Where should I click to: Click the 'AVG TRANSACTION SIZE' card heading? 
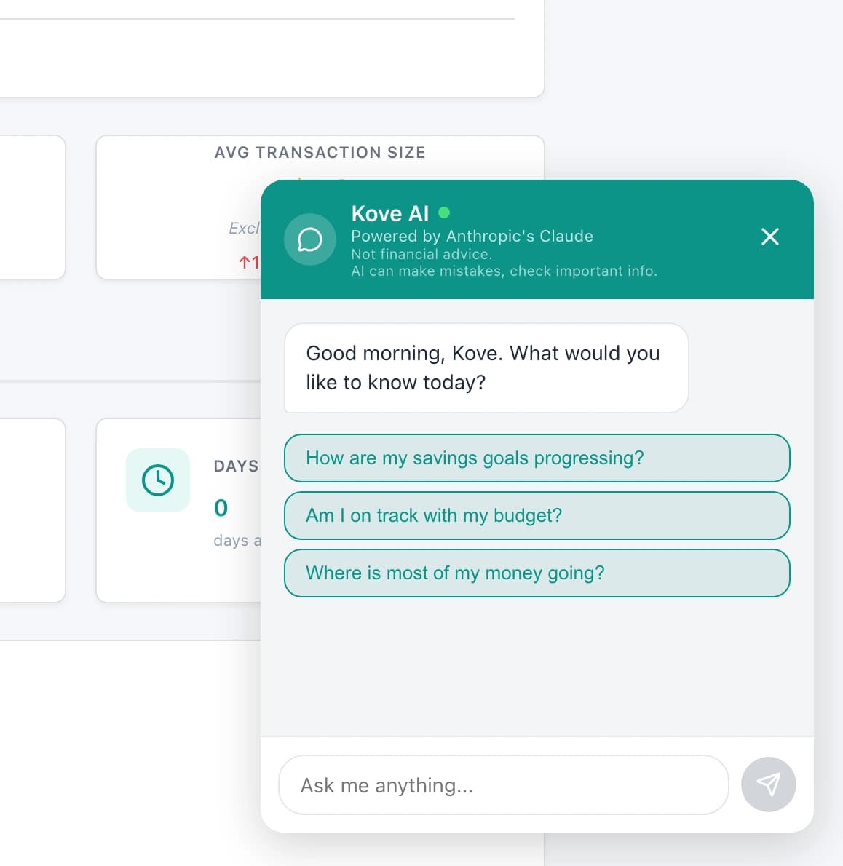click(x=320, y=152)
